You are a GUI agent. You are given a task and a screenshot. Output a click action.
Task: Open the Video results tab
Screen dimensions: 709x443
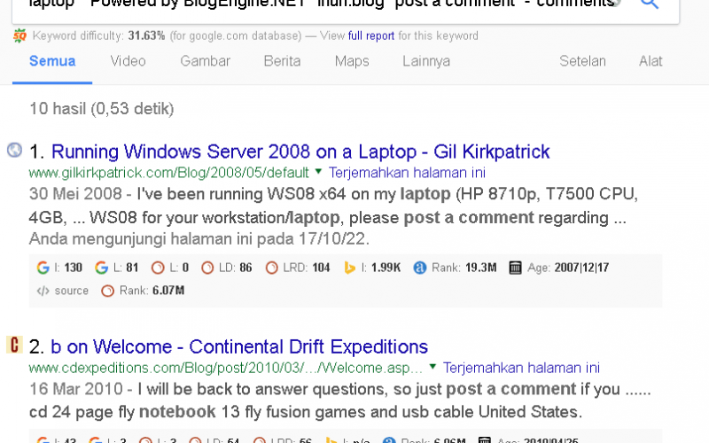tap(128, 61)
